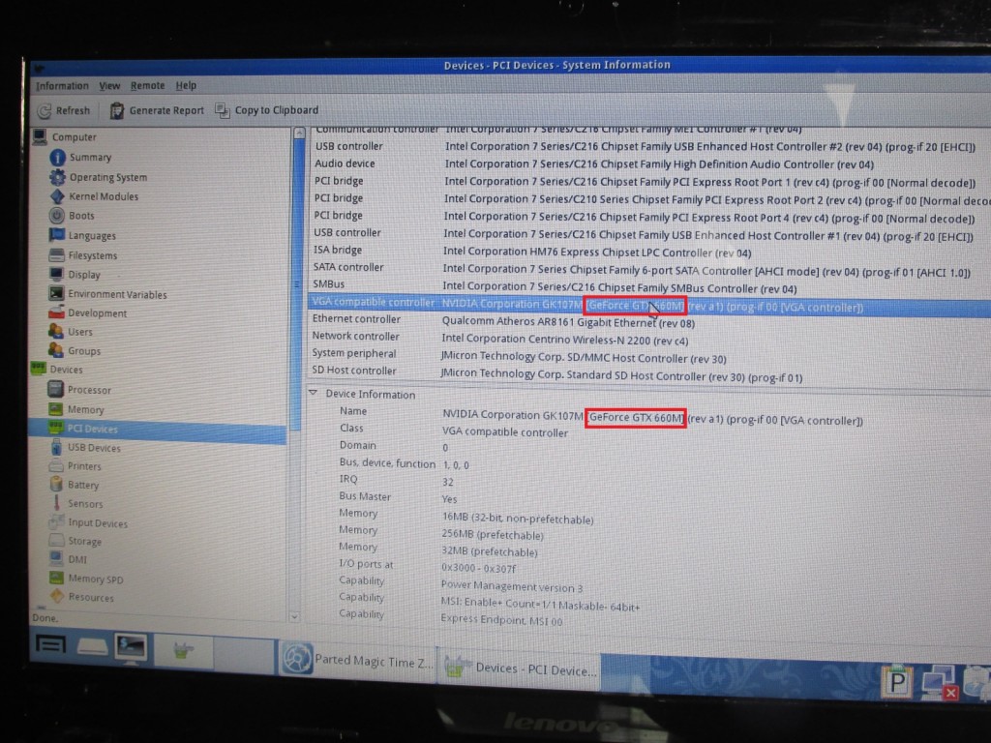991x743 pixels.
Task: Select the Printers icon entry
Action: click(x=56, y=466)
